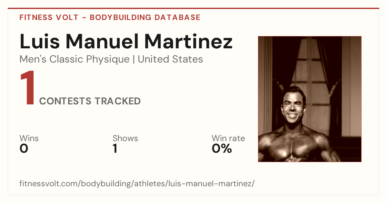Image resolution: width=387 pixels, height=203 pixels.
Task: Click the athlete portrait photo
Action: 310,99
